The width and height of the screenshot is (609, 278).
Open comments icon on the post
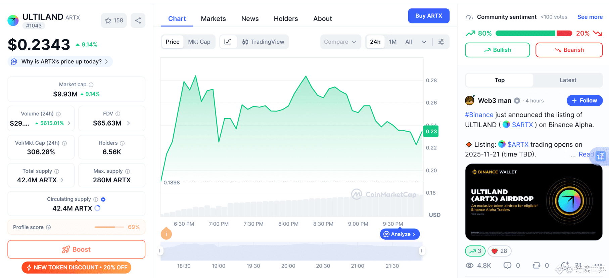[x=507, y=266]
